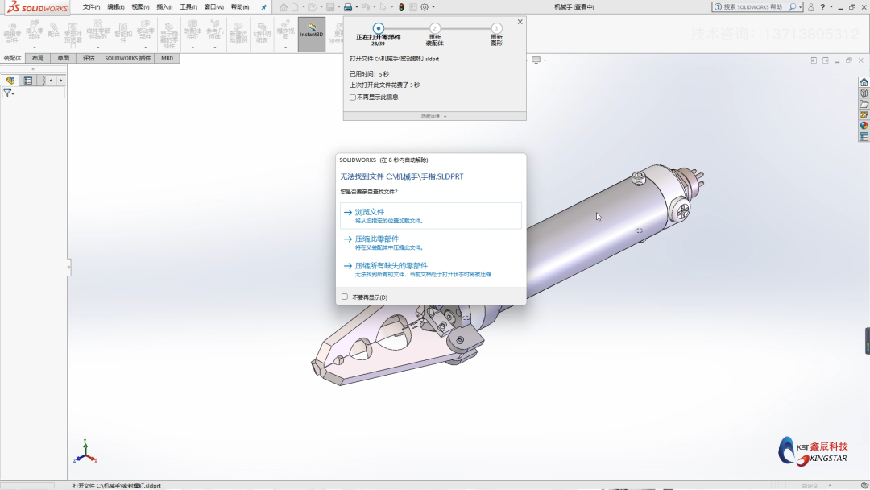
Task: Select the 配合 (Mate) tool
Action: pyautogui.click(x=52, y=32)
